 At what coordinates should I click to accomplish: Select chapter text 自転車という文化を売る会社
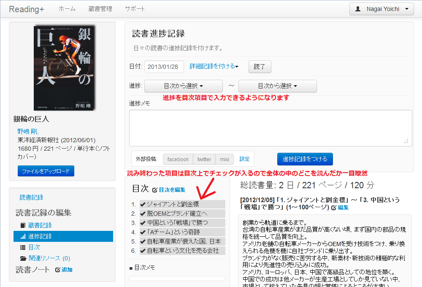pyautogui.click(x=183, y=251)
